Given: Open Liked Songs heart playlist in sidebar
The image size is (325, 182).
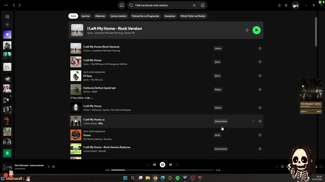Looking at the screenshot, I should [7, 35].
